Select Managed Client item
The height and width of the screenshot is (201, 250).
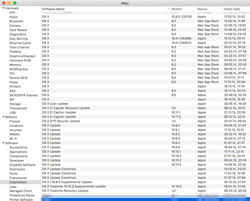pos(20,191)
